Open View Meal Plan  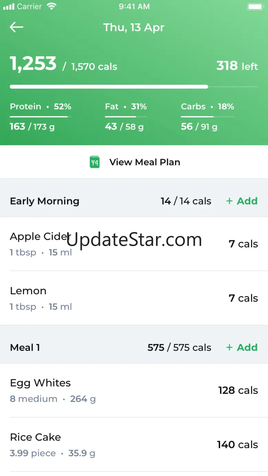(144, 162)
